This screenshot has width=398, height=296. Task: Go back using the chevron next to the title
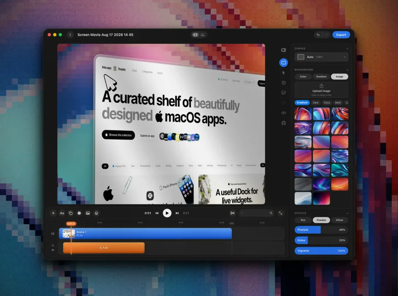pyautogui.click(x=70, y=35)
